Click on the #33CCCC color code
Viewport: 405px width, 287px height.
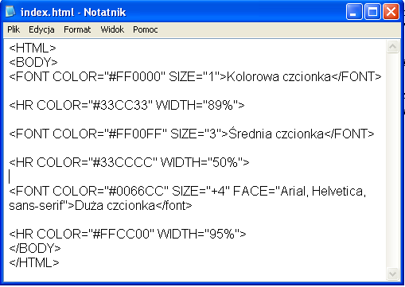(123, 162)
